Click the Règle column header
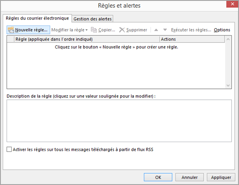 pos(87,39)
